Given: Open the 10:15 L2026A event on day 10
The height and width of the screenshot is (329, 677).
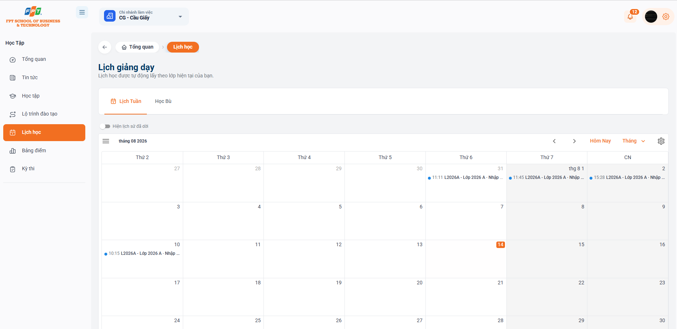Looking at the screenshot, I should coord(142,253).
